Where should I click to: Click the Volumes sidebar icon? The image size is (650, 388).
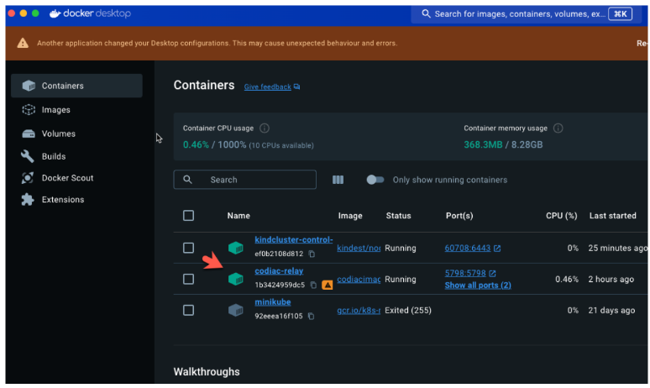tap(29, 134)
